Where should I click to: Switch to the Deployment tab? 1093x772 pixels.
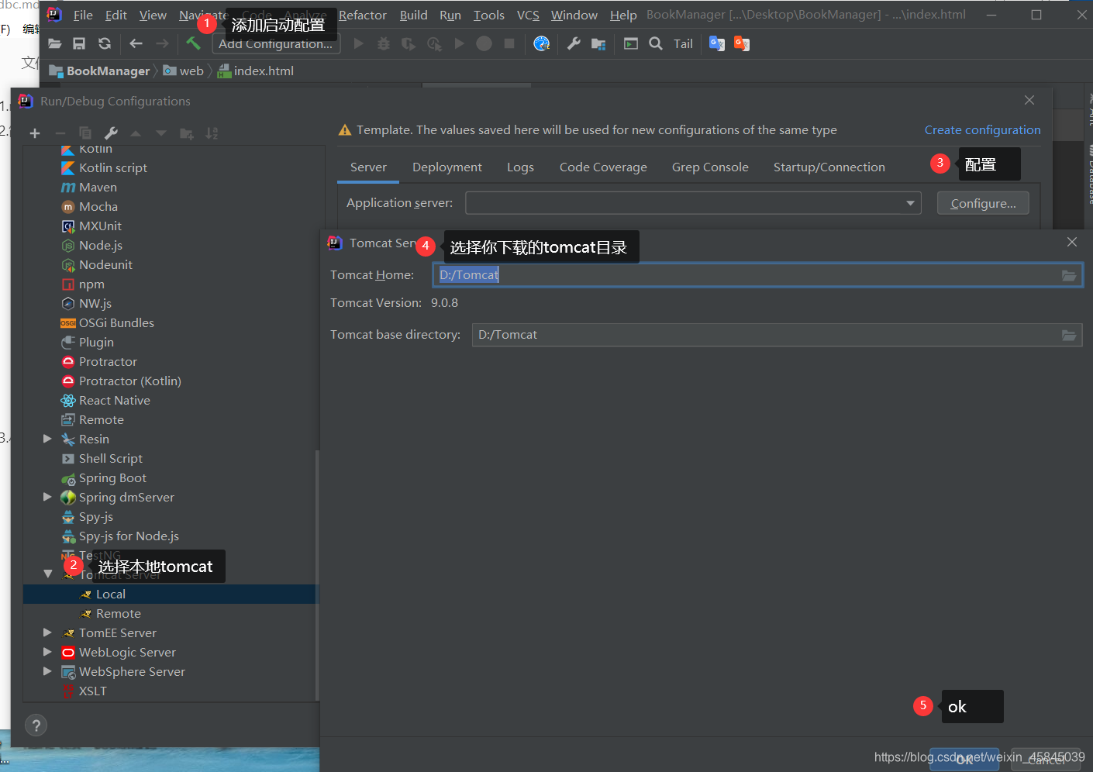tap(447, 167)
